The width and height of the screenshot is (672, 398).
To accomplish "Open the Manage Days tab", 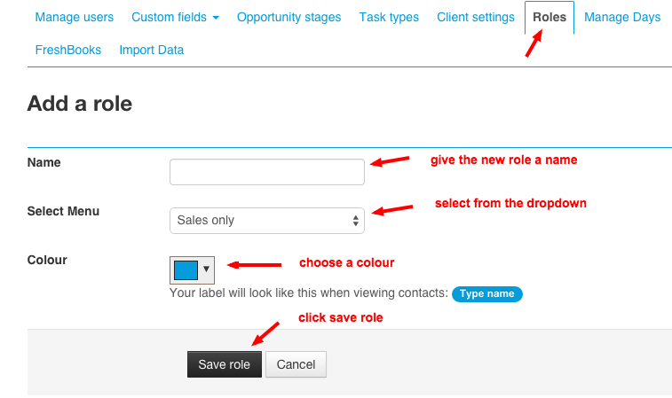I will click(622, 18).
